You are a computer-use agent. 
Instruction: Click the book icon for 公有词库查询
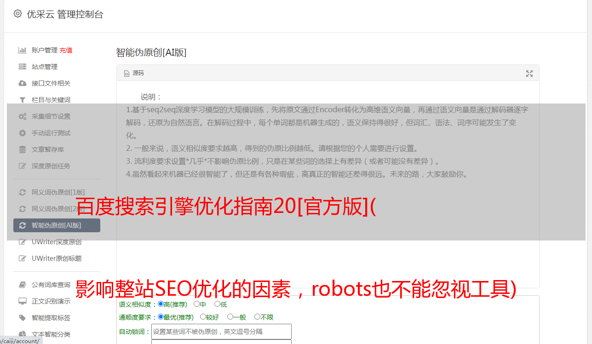(x=22, y=285)
